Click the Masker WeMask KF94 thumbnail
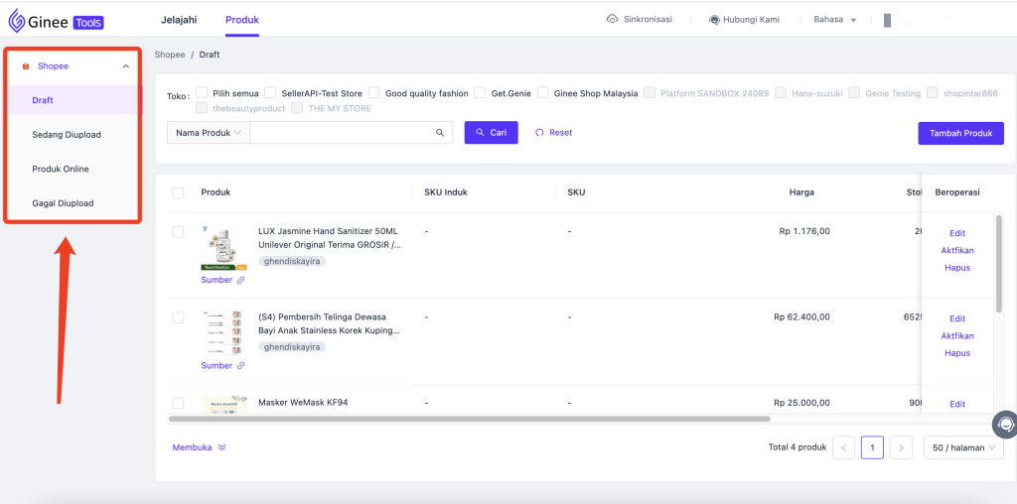The width and height of the screenshot is (1017, 504). point(223,404)
